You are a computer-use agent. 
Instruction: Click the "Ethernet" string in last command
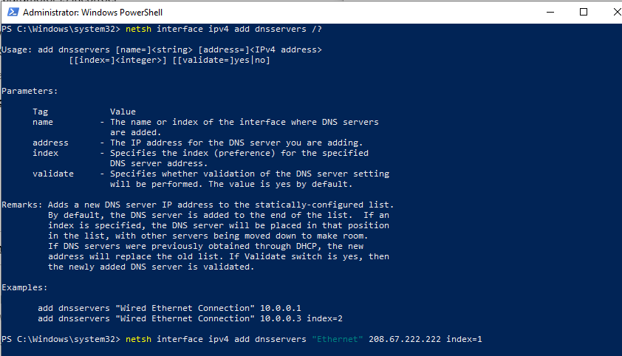tap(338, 339)
